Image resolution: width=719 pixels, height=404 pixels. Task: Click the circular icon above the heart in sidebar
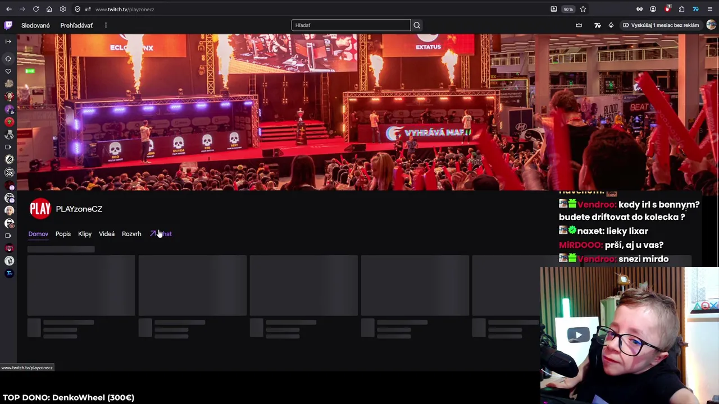point(8,58)
